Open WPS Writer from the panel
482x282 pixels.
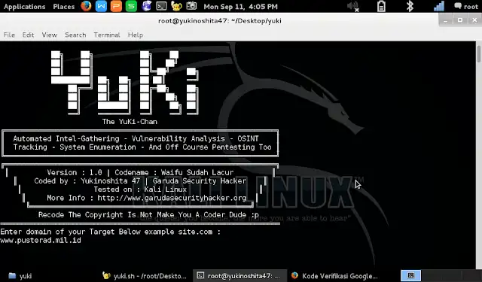pyautogui.click(x=101, y=6)
